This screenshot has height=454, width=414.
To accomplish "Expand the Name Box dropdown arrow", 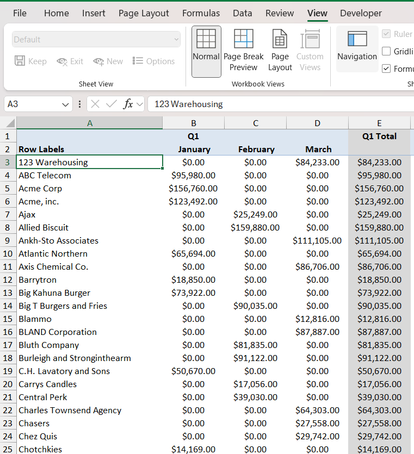I will (65, 104).
